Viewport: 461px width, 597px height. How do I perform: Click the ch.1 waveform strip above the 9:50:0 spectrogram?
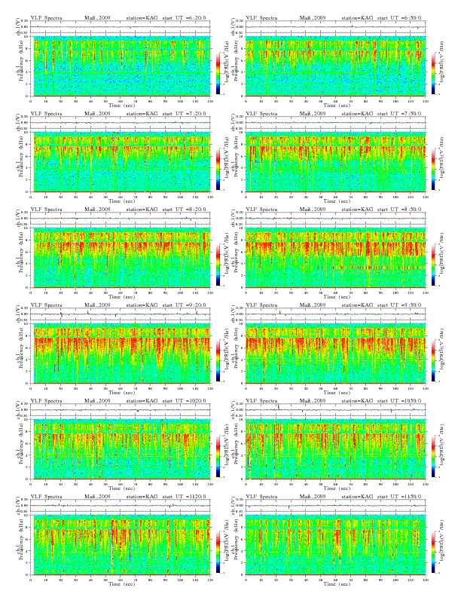coord(336,314)
